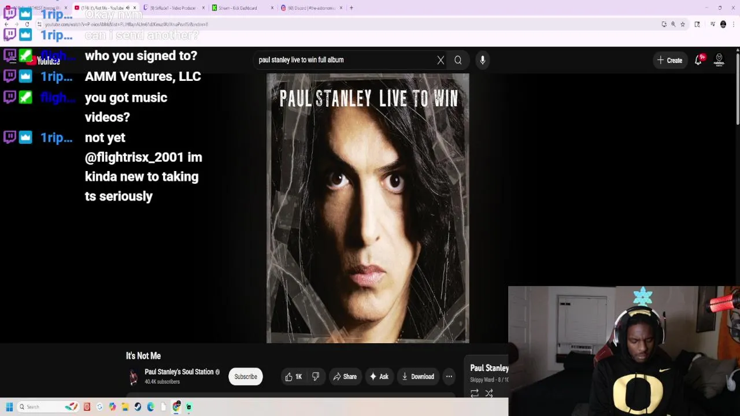Viewport: 740px width, 416px height.
Task: Dislike the video with thumbs down
Action: tap(316, 377)
